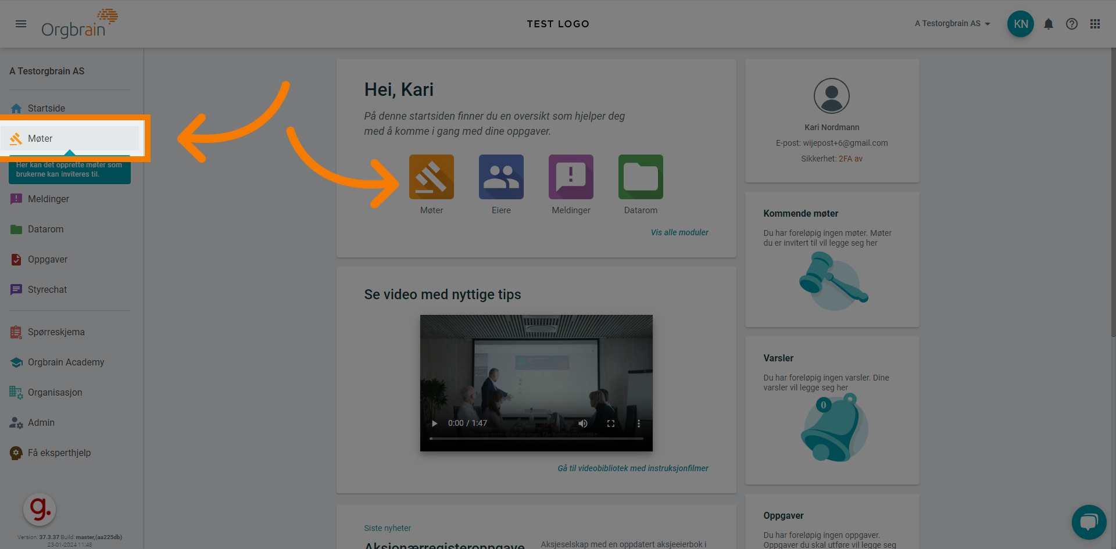Open the Meldinger module tile
Viewport: 1116px width, 549px height.
point(571,177)
